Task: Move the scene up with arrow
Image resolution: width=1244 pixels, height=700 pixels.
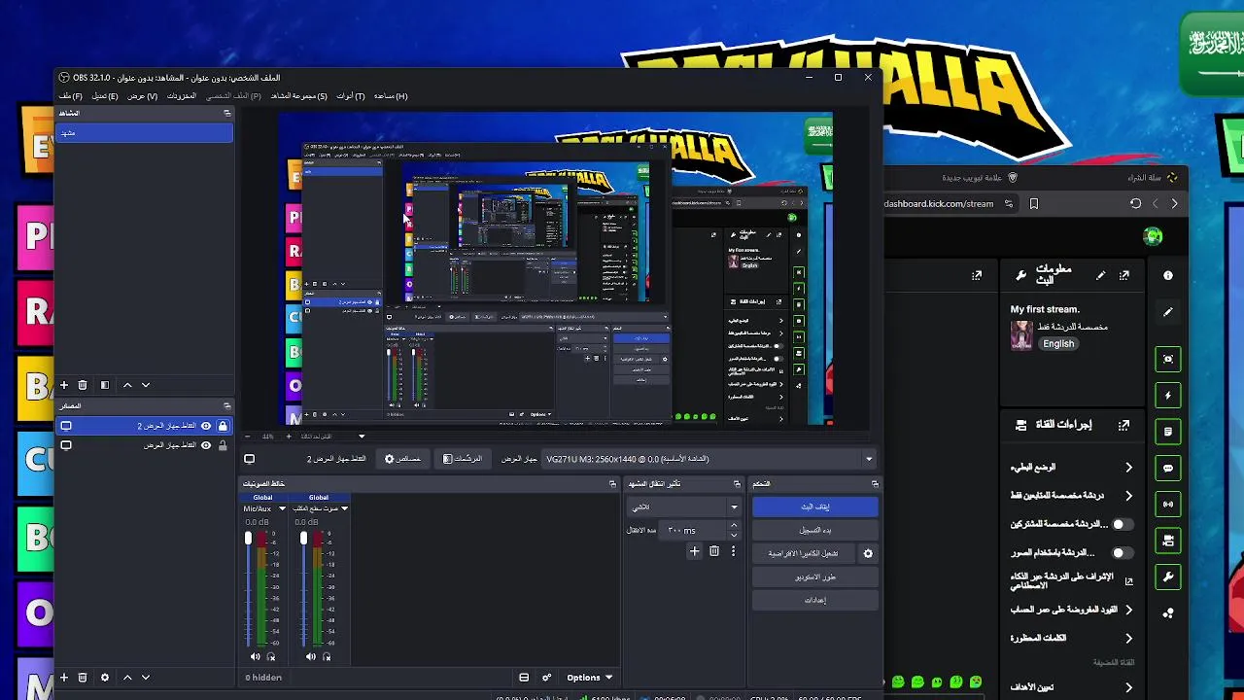Action: pos(127,385)
